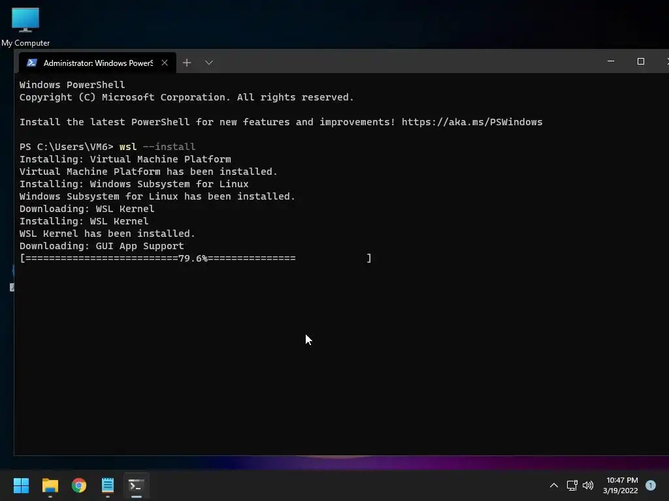
Task: Launch Google Chrome from taskbar
Action: 79,485
